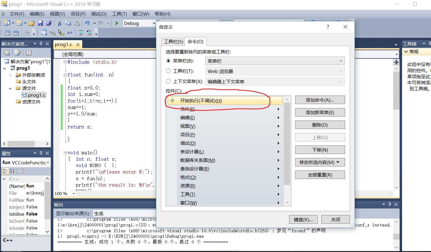Pin the Solution Explorer panel

(x=41, y=44)
